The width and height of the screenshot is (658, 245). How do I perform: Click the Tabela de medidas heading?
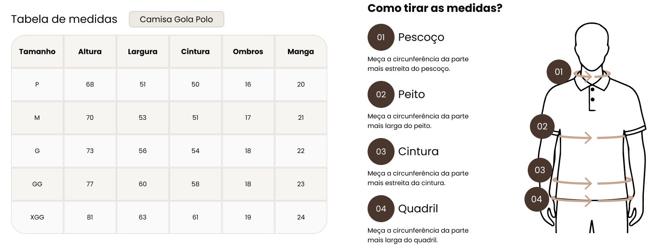(64, 20)
